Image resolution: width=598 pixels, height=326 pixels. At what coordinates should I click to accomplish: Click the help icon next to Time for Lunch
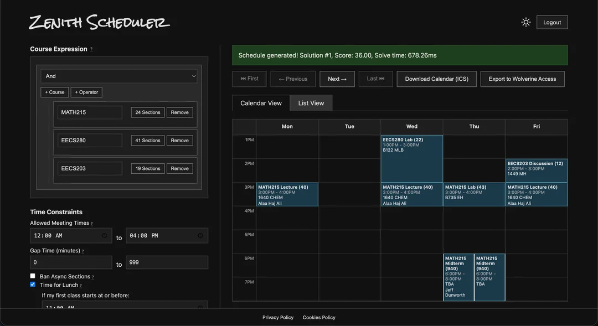tap(80, 284)
